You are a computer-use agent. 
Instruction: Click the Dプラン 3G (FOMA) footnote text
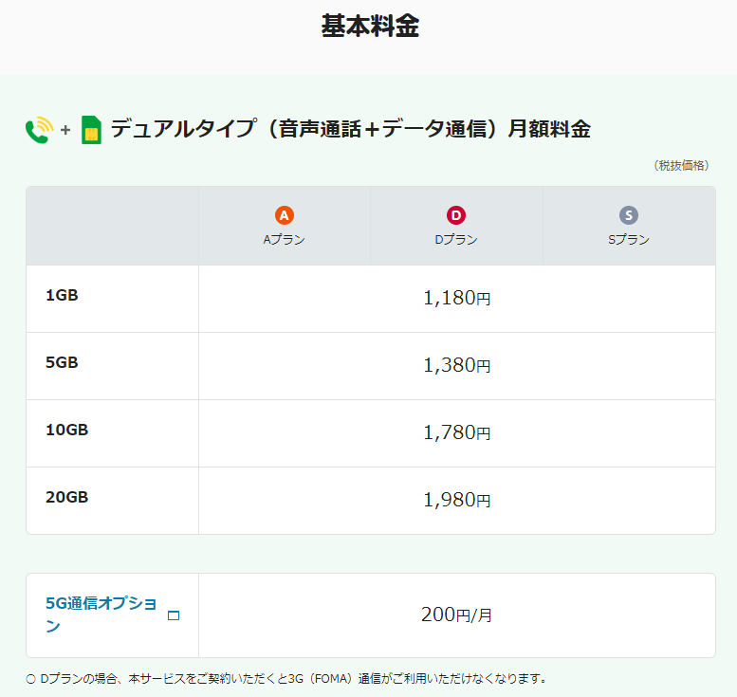tap(293, 679)
